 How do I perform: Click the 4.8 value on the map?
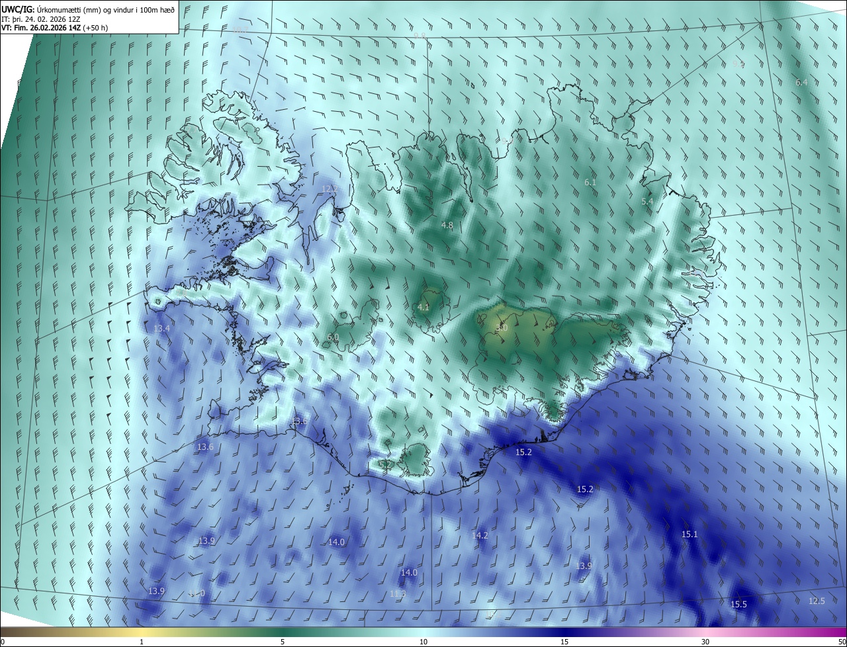pos(447,226)
